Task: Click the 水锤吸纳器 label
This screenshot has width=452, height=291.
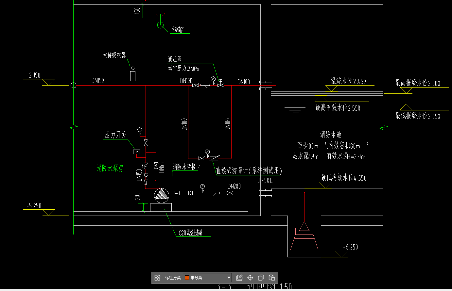Action: (114, 55)
